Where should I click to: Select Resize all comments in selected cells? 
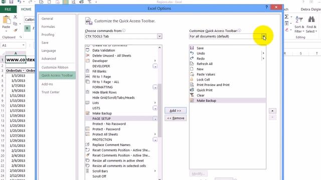point(121,166)
